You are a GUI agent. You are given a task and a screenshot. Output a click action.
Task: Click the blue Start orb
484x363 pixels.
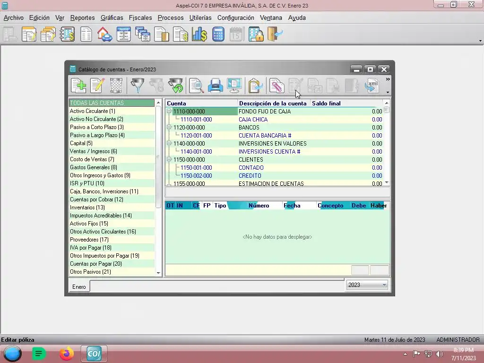[x=12, y=354]
